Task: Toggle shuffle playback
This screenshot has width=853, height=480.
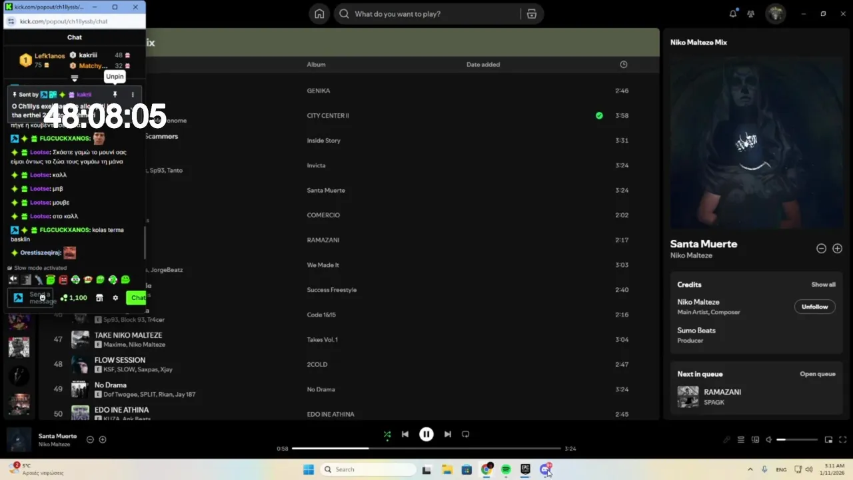Action: pos(387,434)
